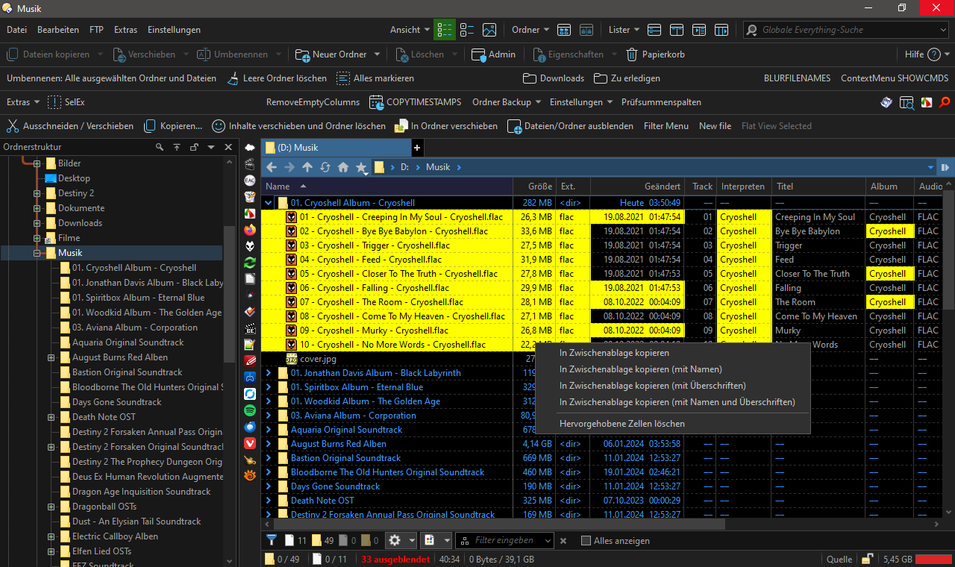Click the green sync arrows icon
The width and height of the screenshot is (955, 567).
click(x=250, y=263)
